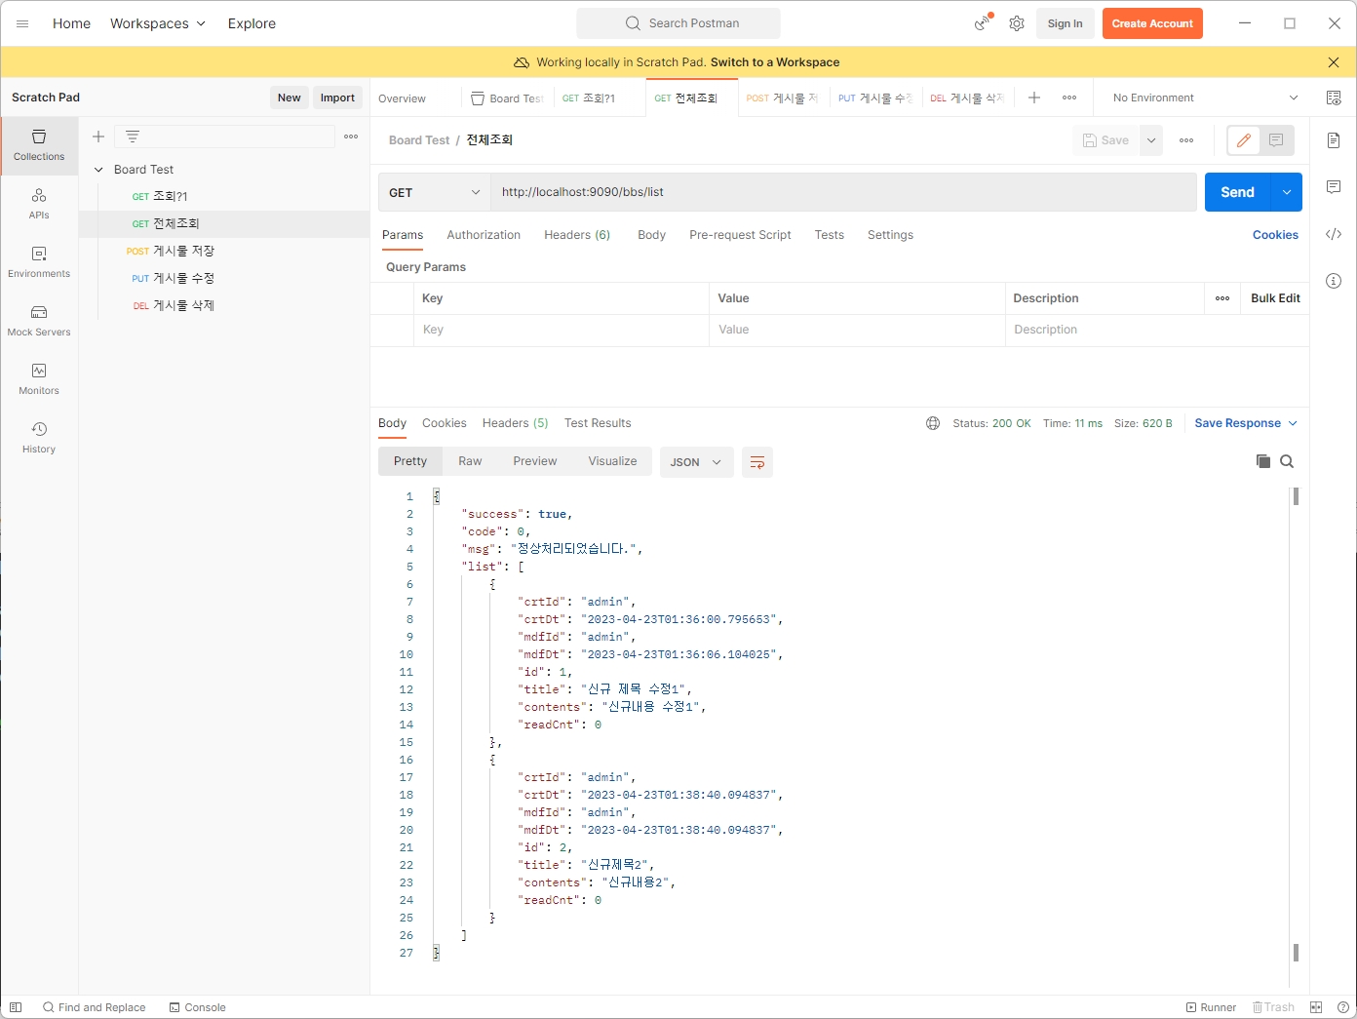Click the Import button
The image size is (1357, 1019).
[x=337, y=98]
